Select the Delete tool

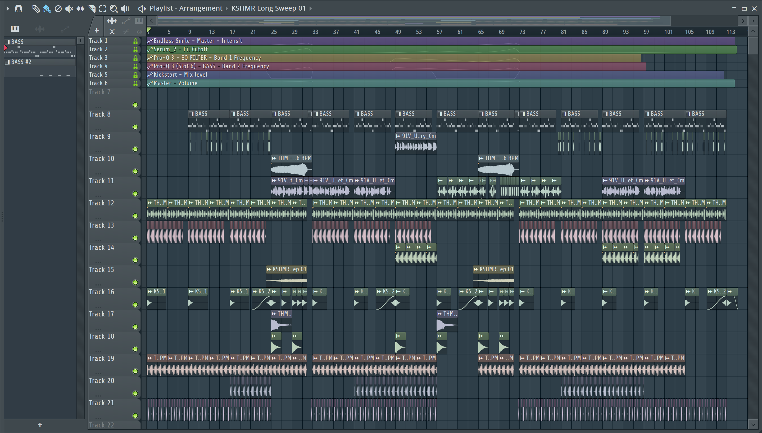tap(58, 9)
